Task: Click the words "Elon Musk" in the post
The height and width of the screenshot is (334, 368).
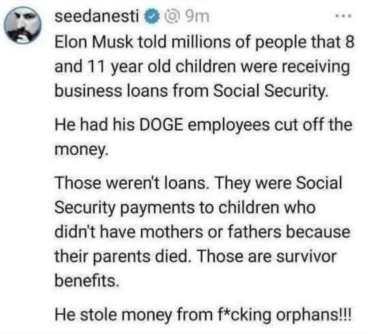Action: [x=94, y=42]
